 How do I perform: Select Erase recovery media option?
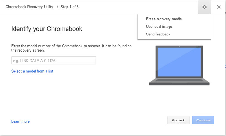click(x=164, y=19)
